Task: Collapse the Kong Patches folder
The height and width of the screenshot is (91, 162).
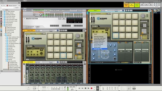Action: click(x=3, y=26)
